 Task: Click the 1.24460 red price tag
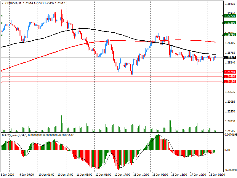[x=230, y=77]
